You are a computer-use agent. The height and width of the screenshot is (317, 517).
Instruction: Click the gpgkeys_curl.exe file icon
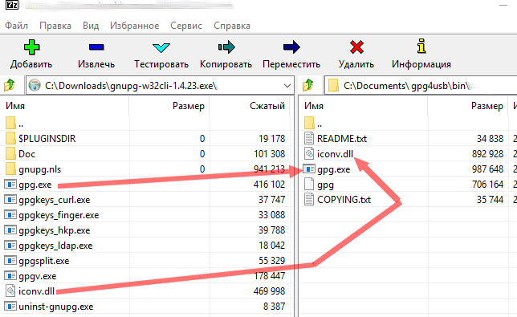(10, 199)
